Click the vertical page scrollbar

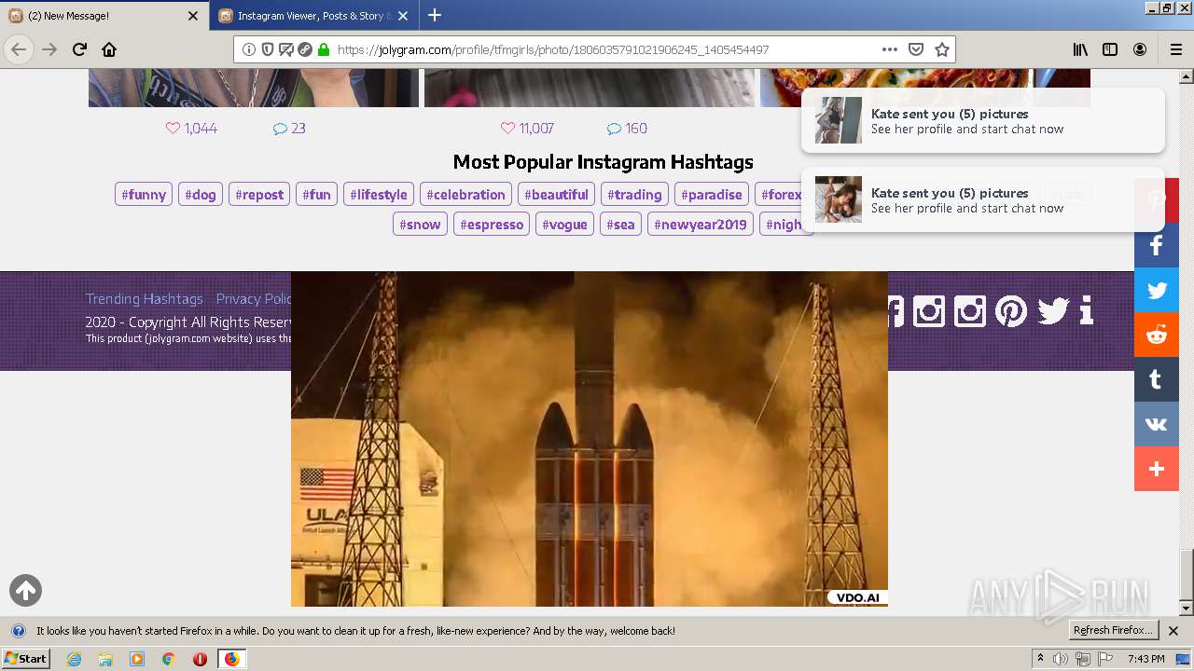click(x=1187, y=343)
